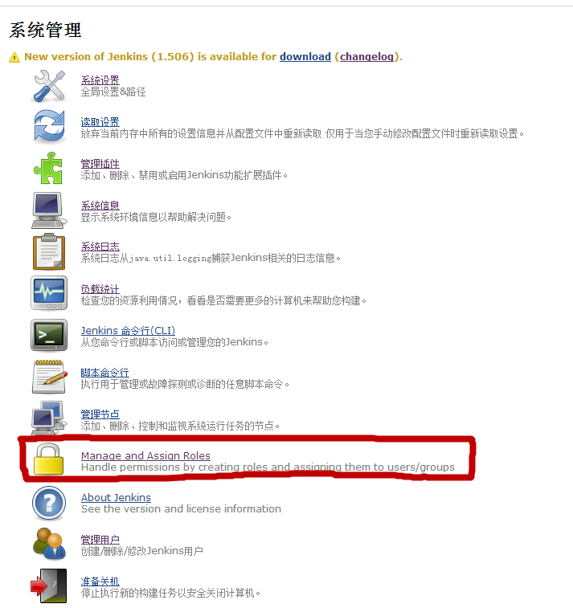Open the About Jenkins link
Screen dimensions: 573x608
point(116,497)
